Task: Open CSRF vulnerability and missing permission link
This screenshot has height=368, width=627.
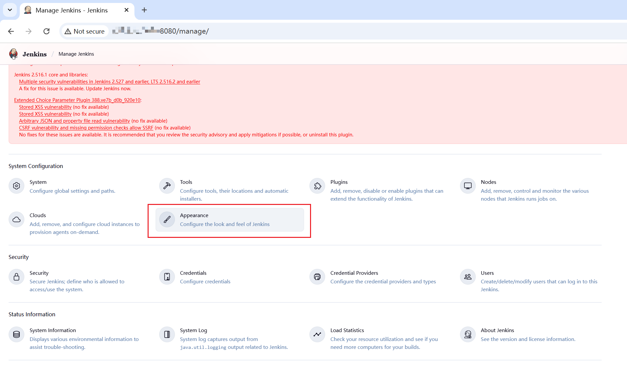Action: tap(86, 128)
